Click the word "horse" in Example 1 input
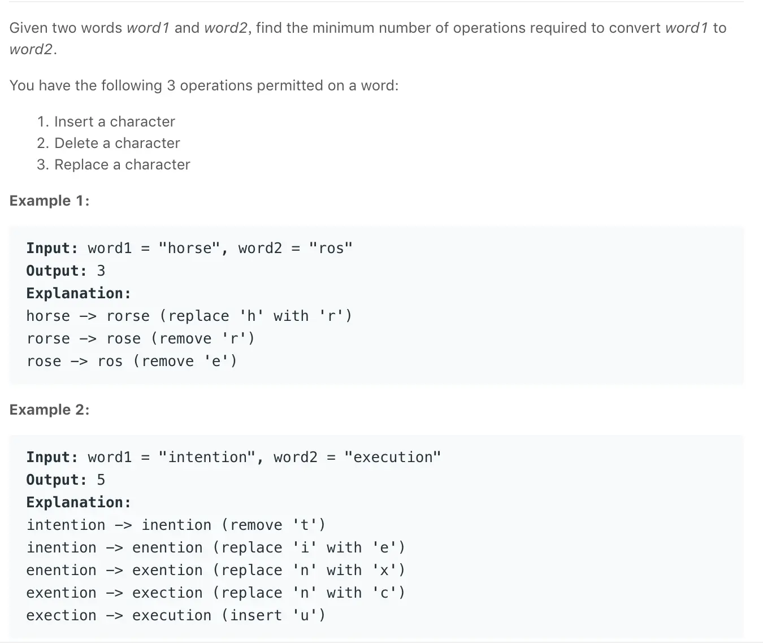Screen dimensions: 763x644 coord(189,248)
